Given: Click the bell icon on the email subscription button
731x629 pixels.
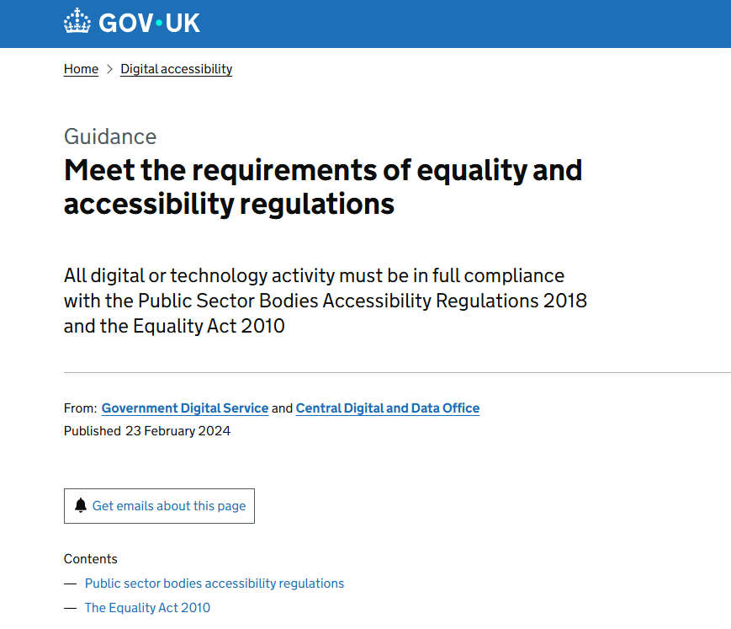Looking at the screenshot, I should 81,505.
